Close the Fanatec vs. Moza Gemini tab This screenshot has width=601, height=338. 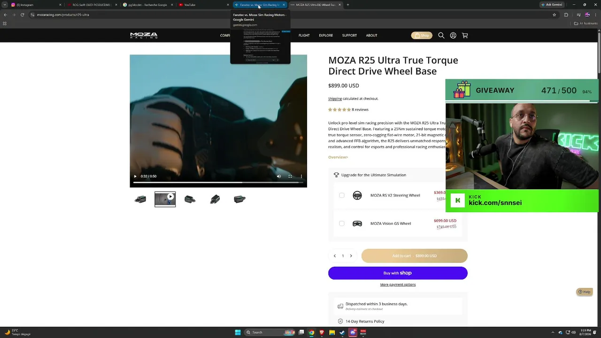[284, 5]
